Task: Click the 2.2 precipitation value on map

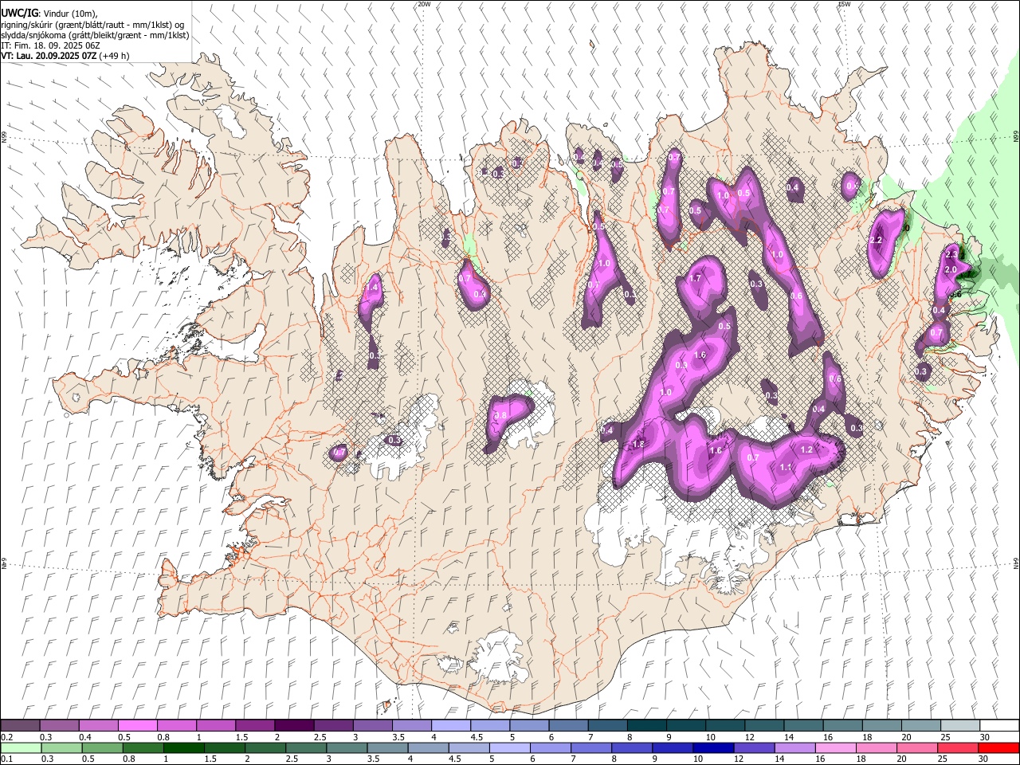Action: 877,240
